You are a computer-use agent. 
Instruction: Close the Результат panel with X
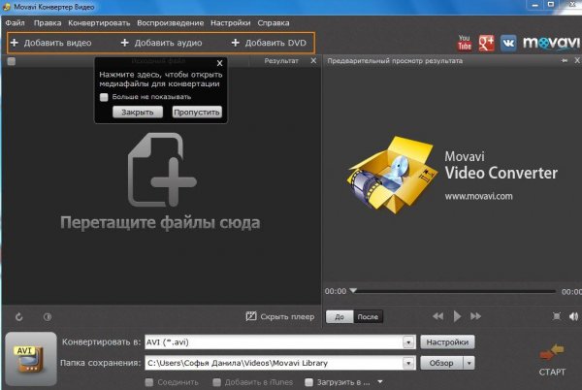tap(313, 60)
